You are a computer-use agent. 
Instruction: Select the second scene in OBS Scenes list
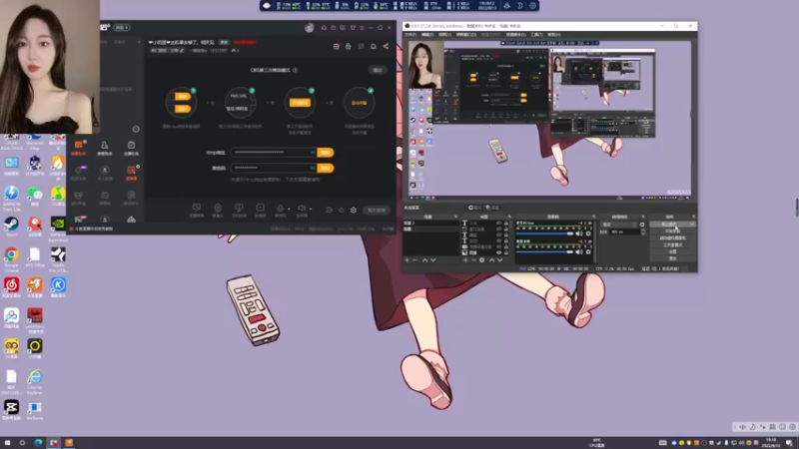[x=430, y=229]
